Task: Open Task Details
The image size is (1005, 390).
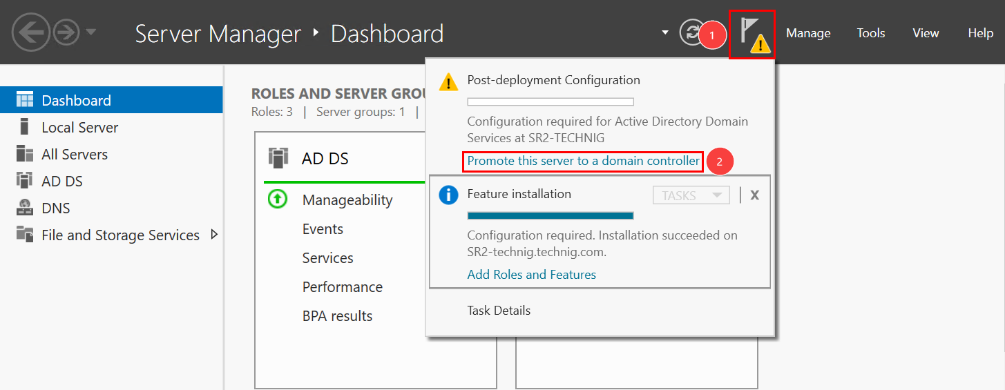Action: pos(499,310)
